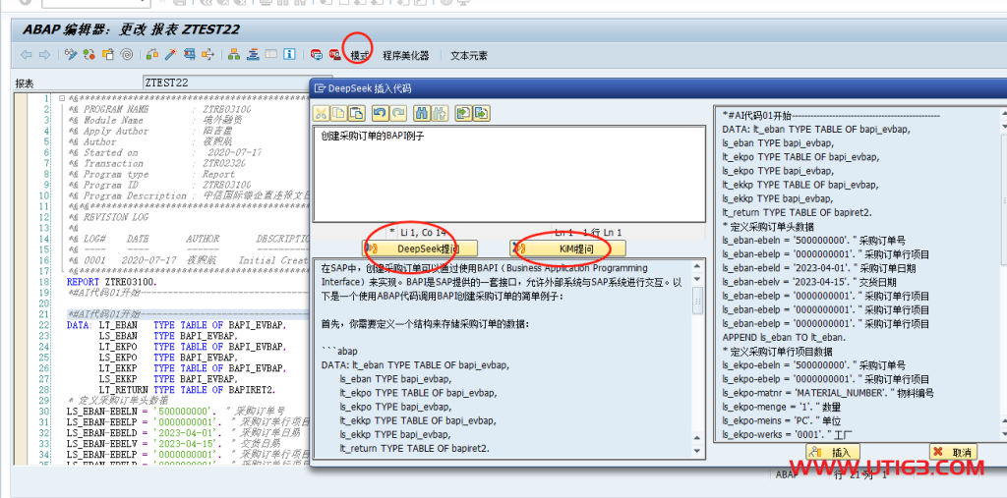The image size is (1007, 498).
Task: Open the other object icon
Action: [108, 55]
